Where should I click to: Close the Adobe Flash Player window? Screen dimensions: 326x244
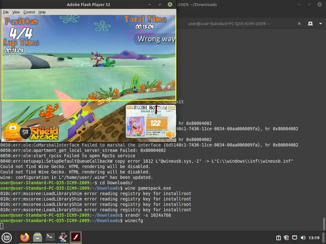(170, 4)
